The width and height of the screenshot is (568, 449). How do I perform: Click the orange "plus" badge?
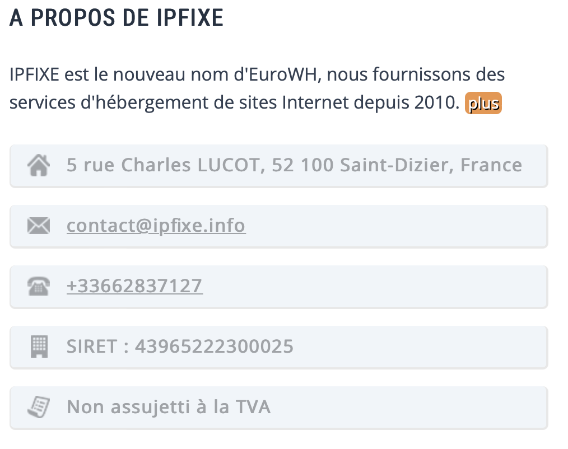coord(483,103)
